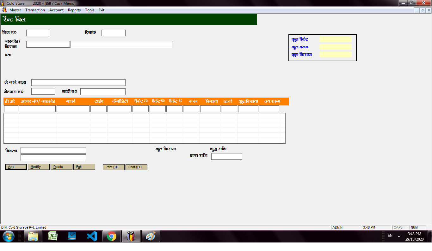Click the Print Bill button

click(114, 167)
